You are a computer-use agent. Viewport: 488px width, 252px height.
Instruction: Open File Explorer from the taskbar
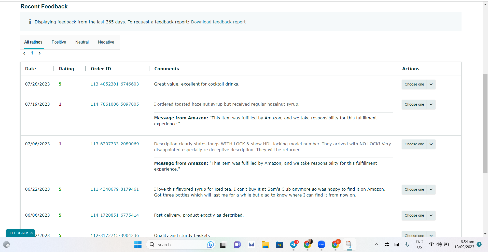pos(265,245)
